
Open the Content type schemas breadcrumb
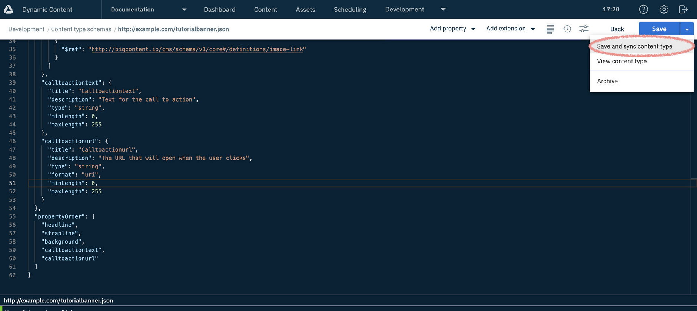tap(81, 29)
